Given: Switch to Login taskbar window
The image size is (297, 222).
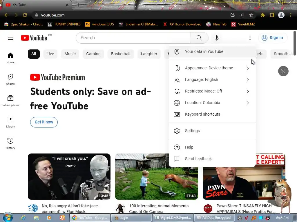Looking at the screenshot, I should tap(131, 218).
